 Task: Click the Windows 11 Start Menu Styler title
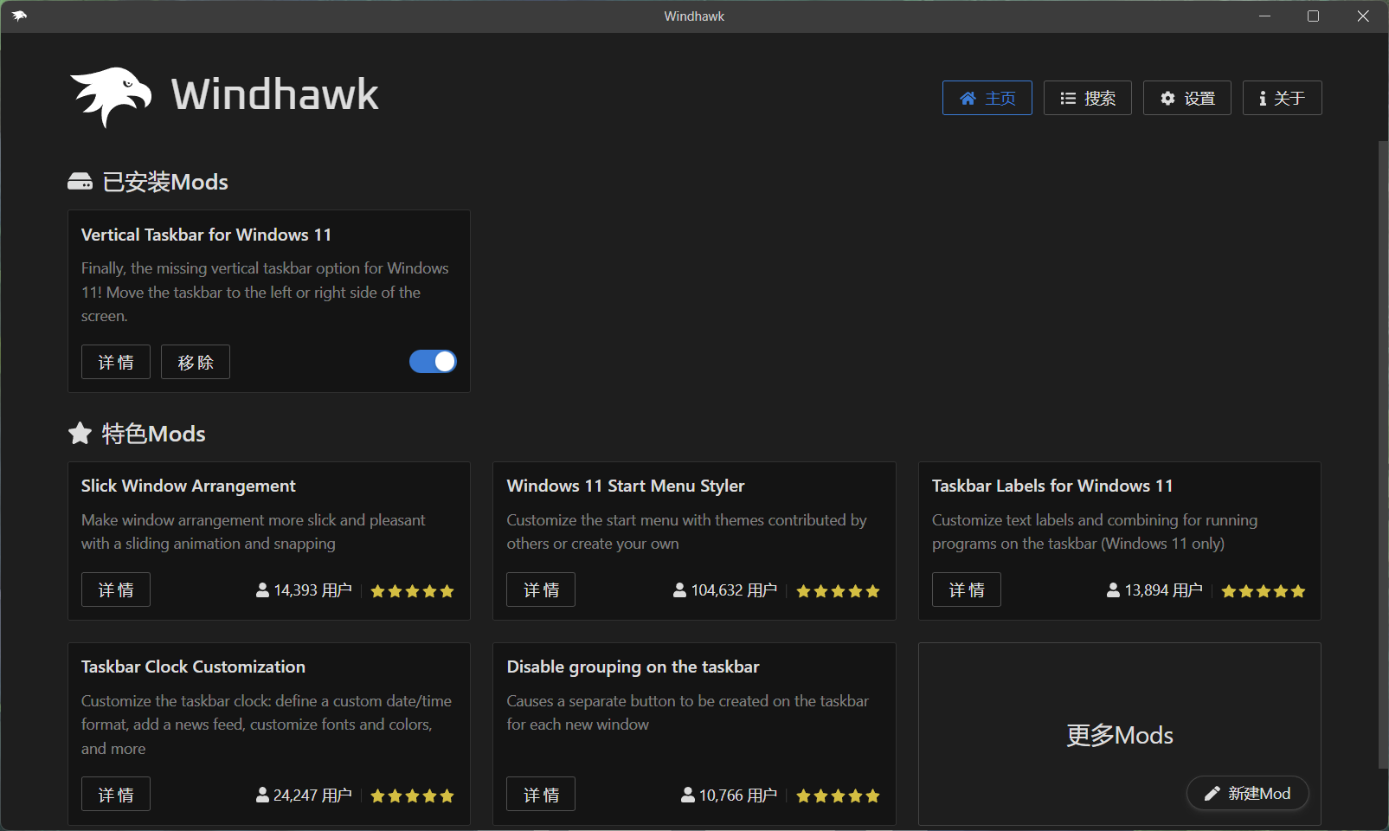pyautogui.click(x=626, y=486)
